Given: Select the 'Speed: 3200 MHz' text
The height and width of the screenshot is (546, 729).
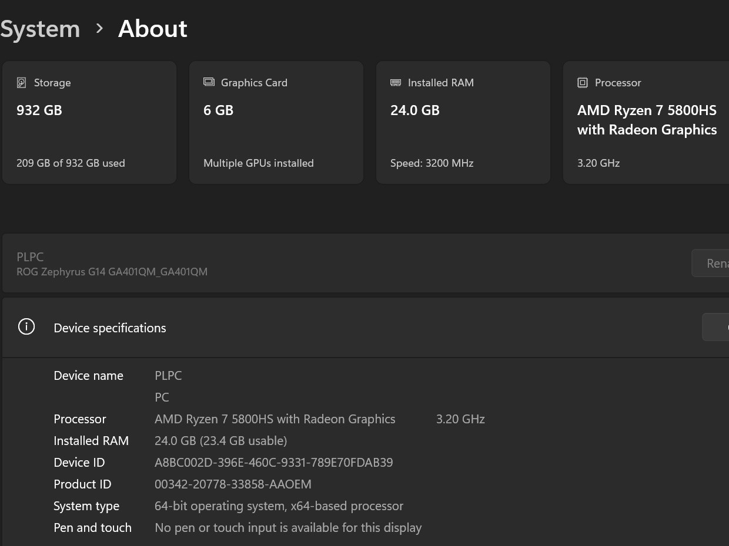Looking at the screenshot, I should (x=432, y=163).
